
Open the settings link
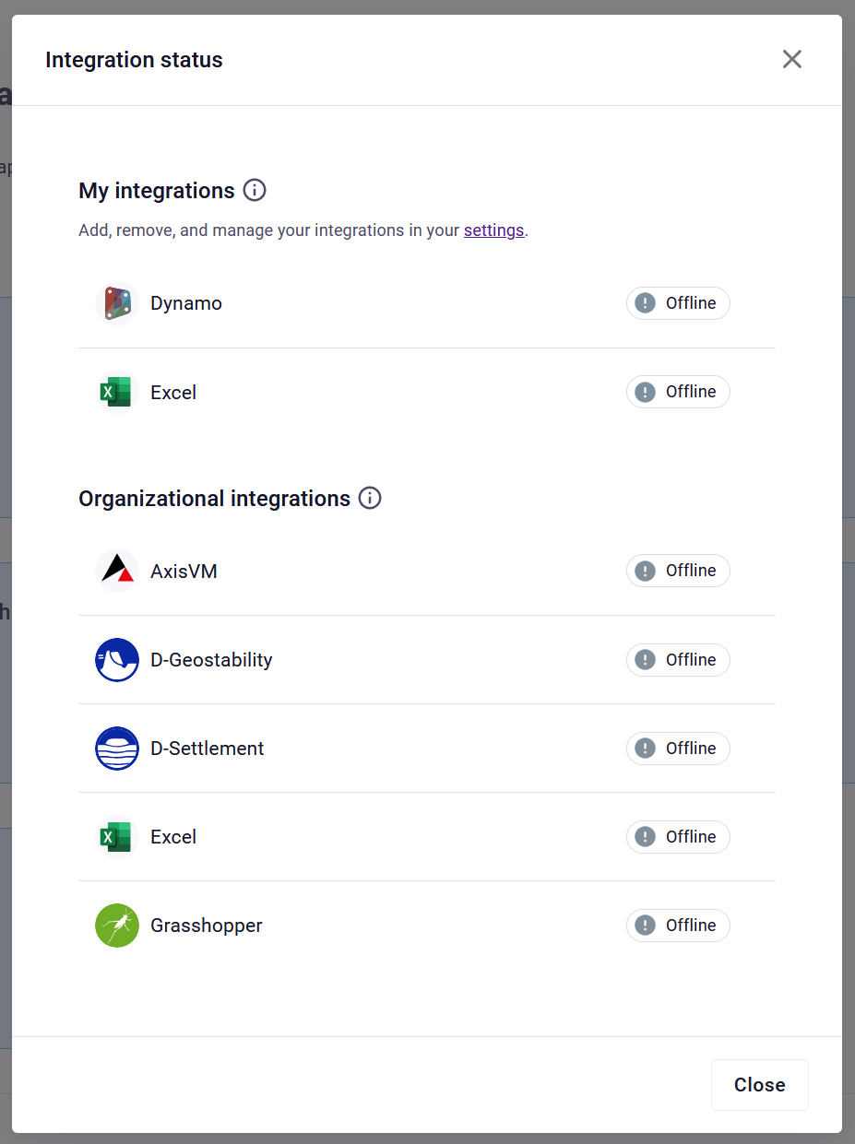[x=493, y=230]
